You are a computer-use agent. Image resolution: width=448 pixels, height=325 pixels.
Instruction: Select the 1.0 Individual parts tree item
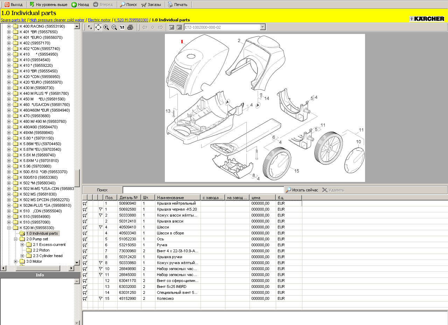(42, 233)
